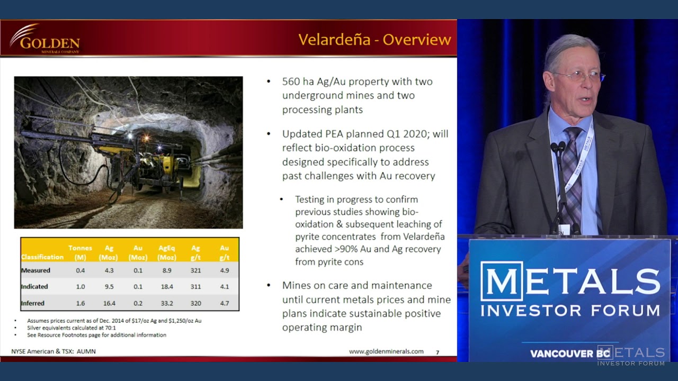
Task: Click the Tonnes (M) column header
Action: point(80,252)
